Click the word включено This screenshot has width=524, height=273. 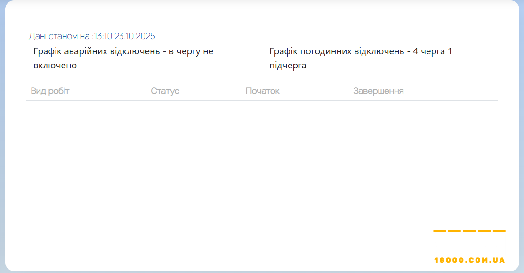[x=55, y=66]
